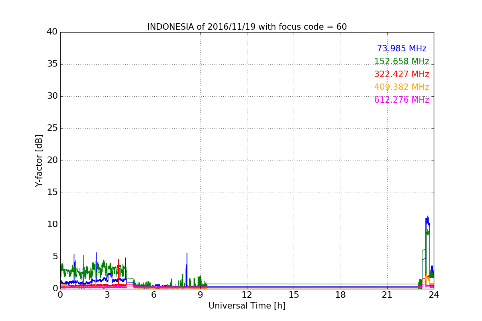The image size is (482, 321).
Task: Click the 25 tick on the y-axis
Action: [52, 128]
